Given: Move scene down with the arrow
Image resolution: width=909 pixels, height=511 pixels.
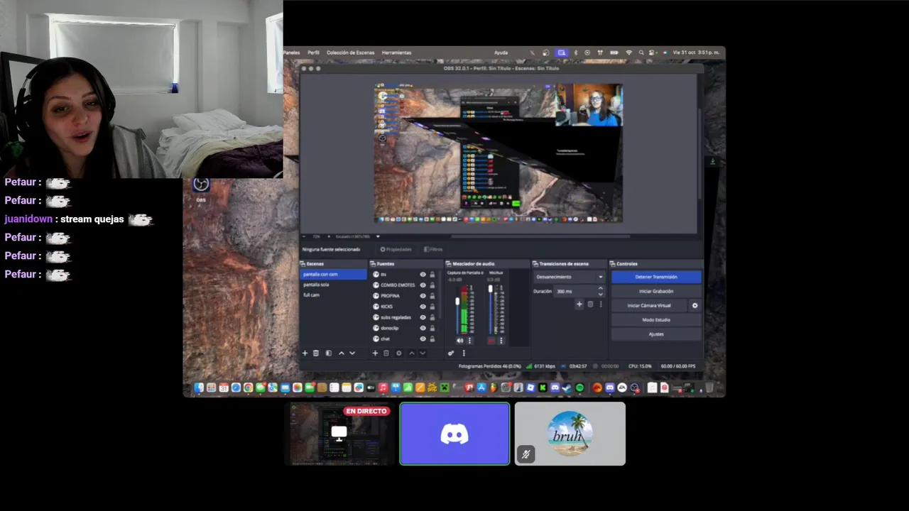Looking at the screenshot, I should point(352,353).
